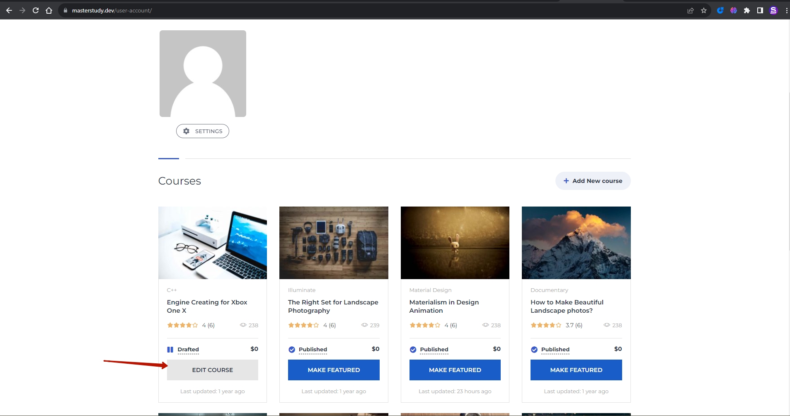
Task: Change the Drafted status of the Xbox course
Action: tap(188, 350)
